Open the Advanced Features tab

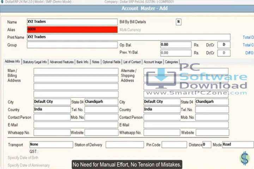61,62
